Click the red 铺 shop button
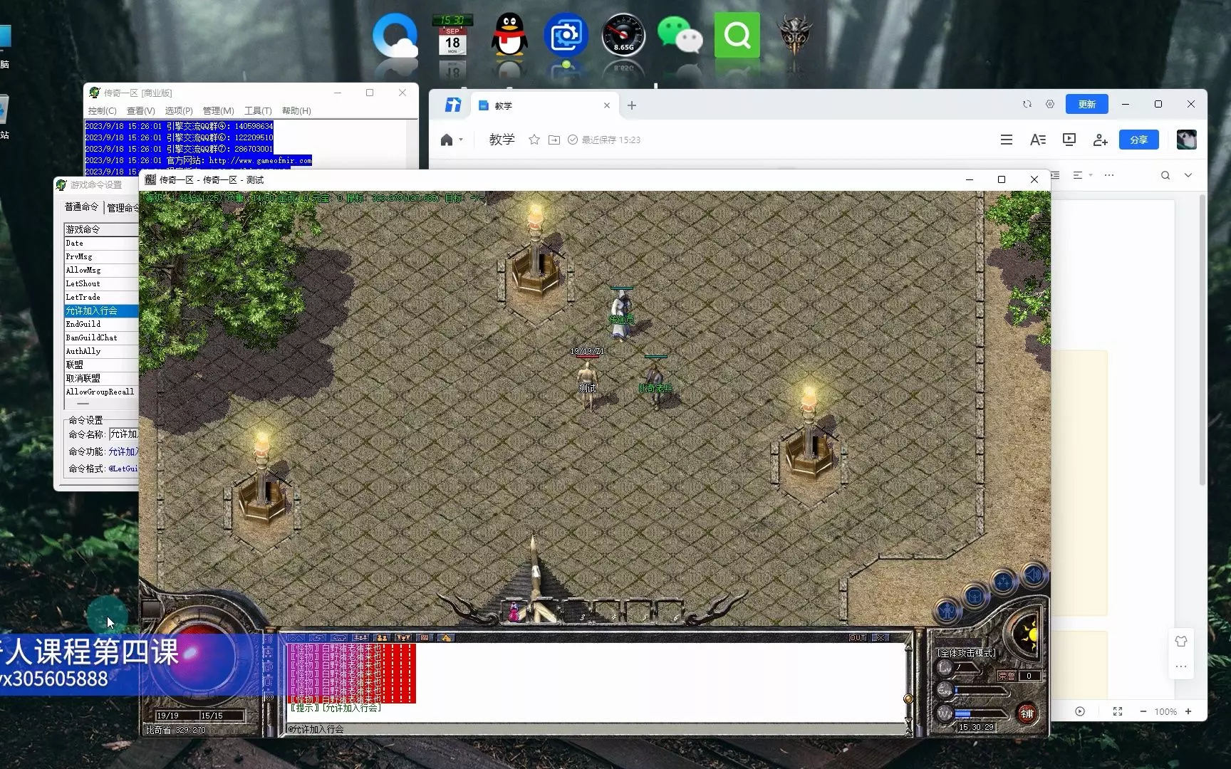Screen dimensions: 1231x769 1027,713
